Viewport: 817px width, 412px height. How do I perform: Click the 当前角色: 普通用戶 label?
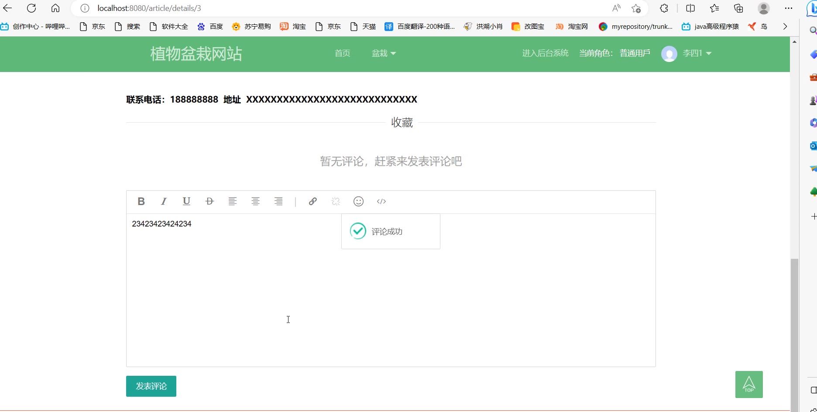pos(614,53)
